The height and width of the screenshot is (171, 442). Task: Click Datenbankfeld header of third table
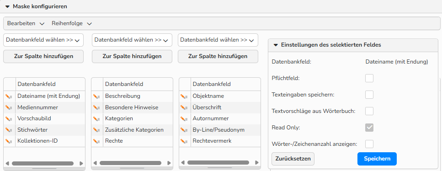(x=226, y=84)
